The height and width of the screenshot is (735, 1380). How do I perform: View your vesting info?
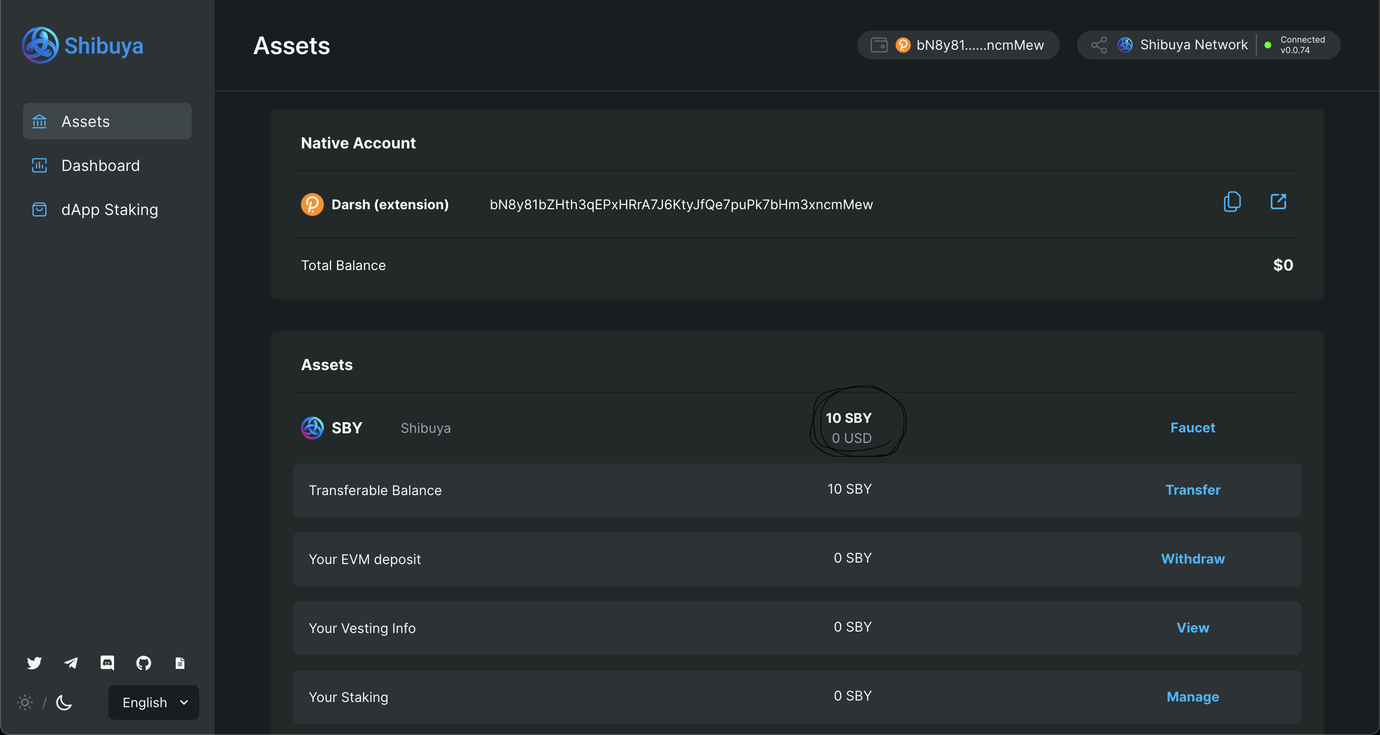coord(1193,628)
